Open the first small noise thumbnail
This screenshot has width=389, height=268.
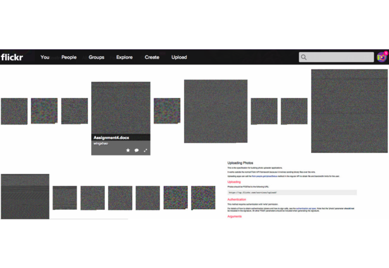pos(14,111)
